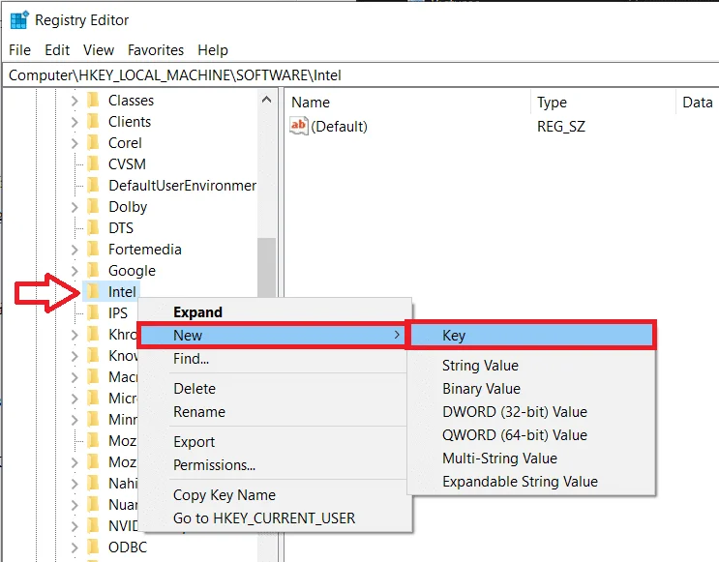Select Binary Value in the submenu
The width and height of the screenshot is (719, 562).
click(x=531, y=389)
